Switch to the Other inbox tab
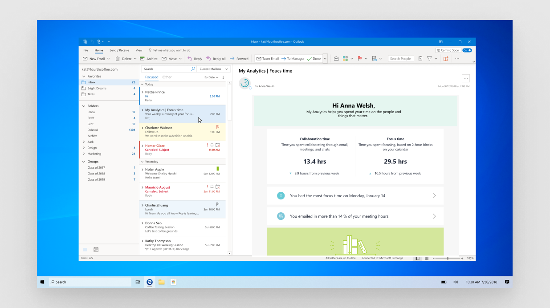The width and height of the screenshot is (550, 308). coord(167,77)
